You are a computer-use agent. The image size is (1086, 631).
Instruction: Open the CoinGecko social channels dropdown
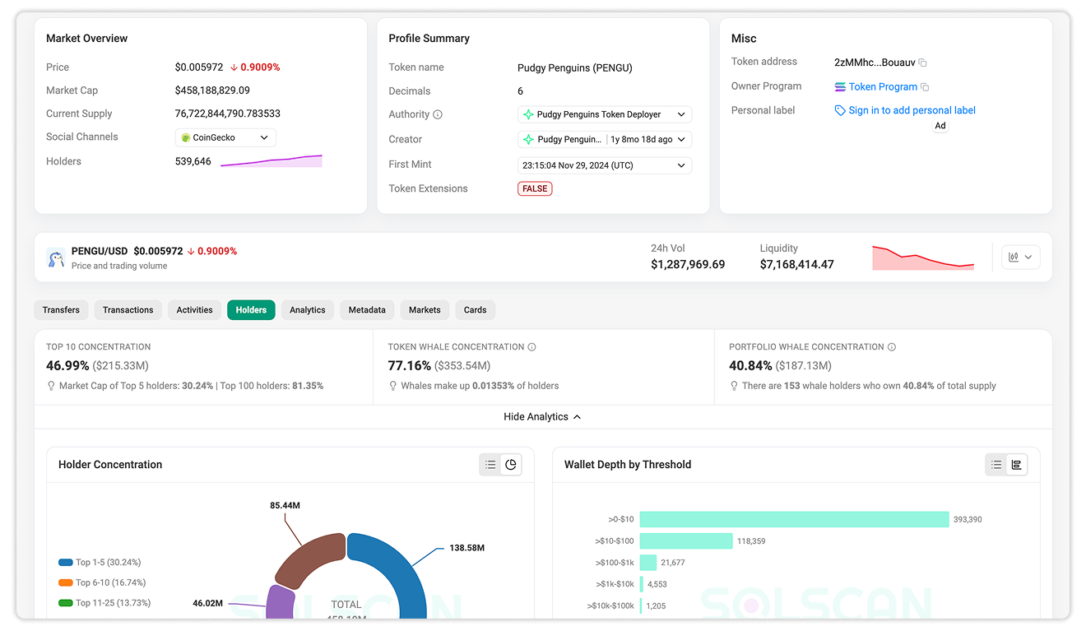(225, 138)
